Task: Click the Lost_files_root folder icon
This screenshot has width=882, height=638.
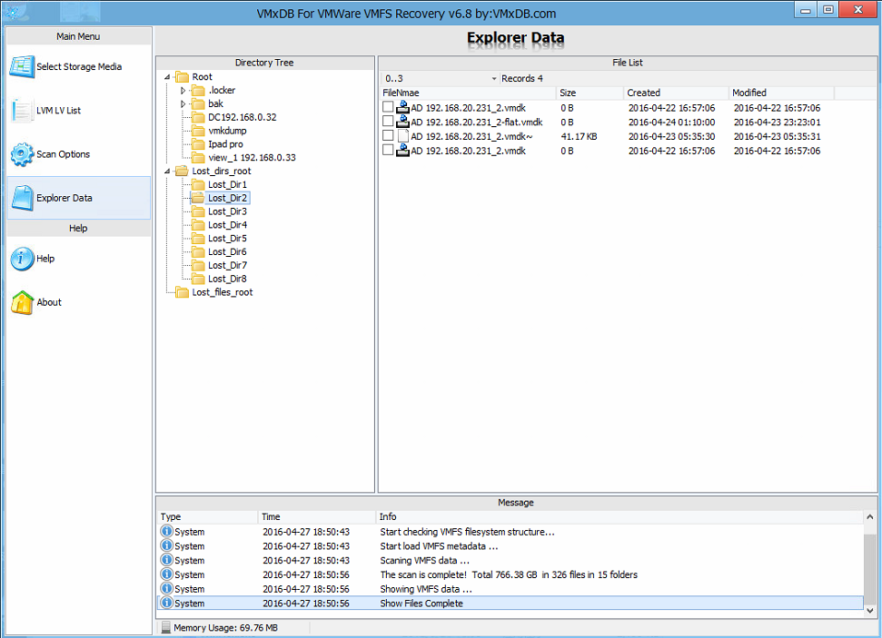Action: (182, 293)
